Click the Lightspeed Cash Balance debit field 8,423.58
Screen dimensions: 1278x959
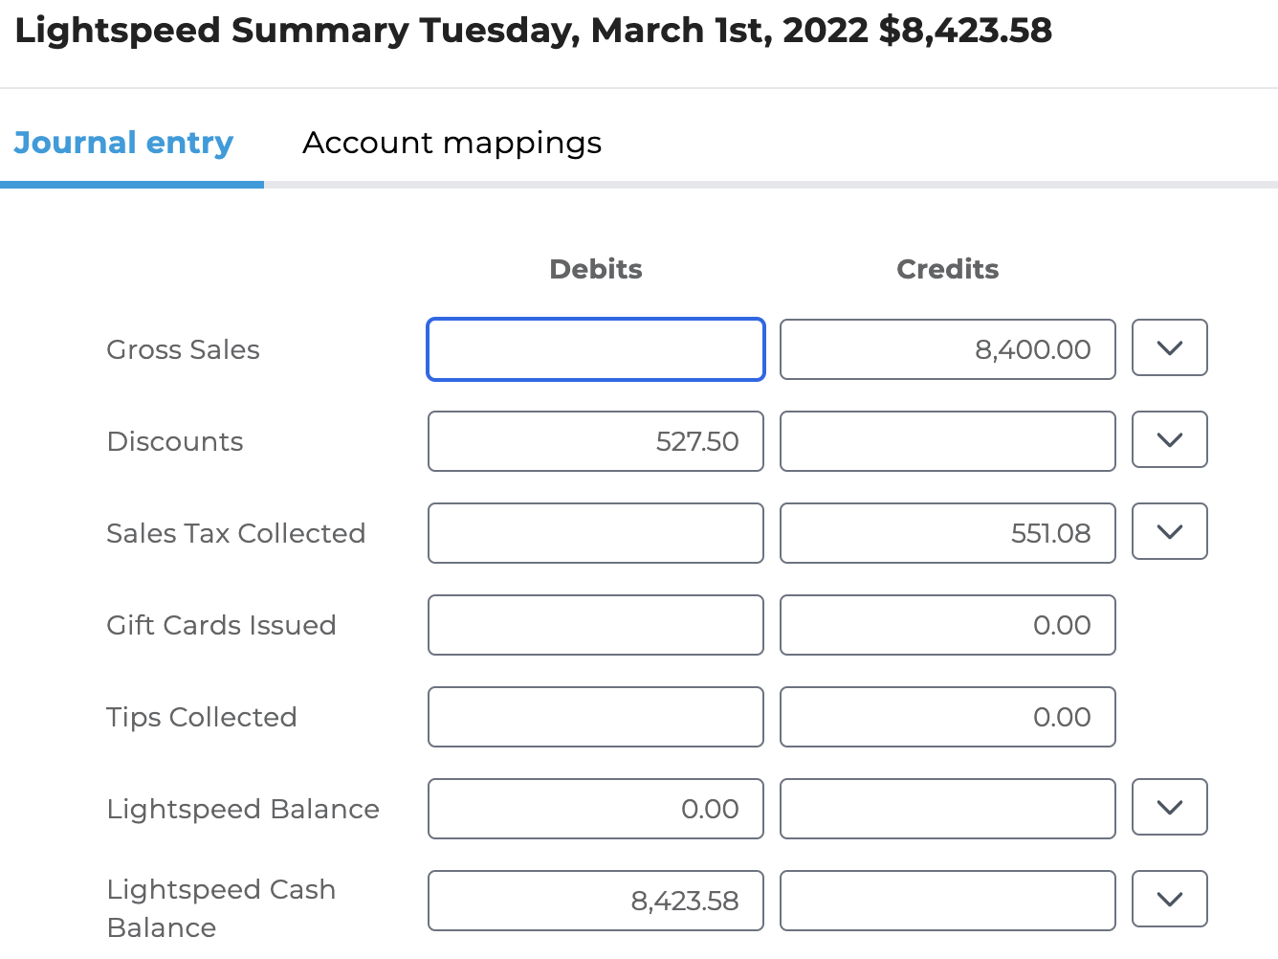pyautogui.click(x=596, y=901)
